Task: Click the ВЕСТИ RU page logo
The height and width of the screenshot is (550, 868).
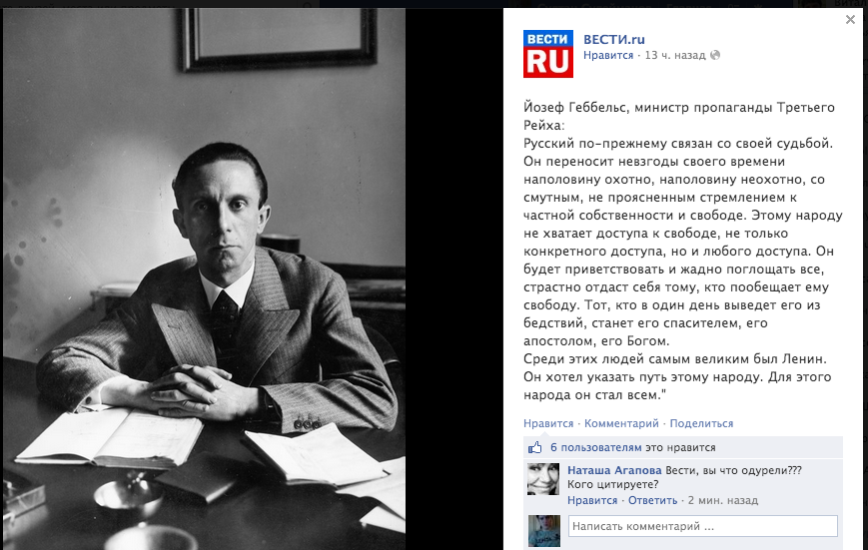Action: 548,54
